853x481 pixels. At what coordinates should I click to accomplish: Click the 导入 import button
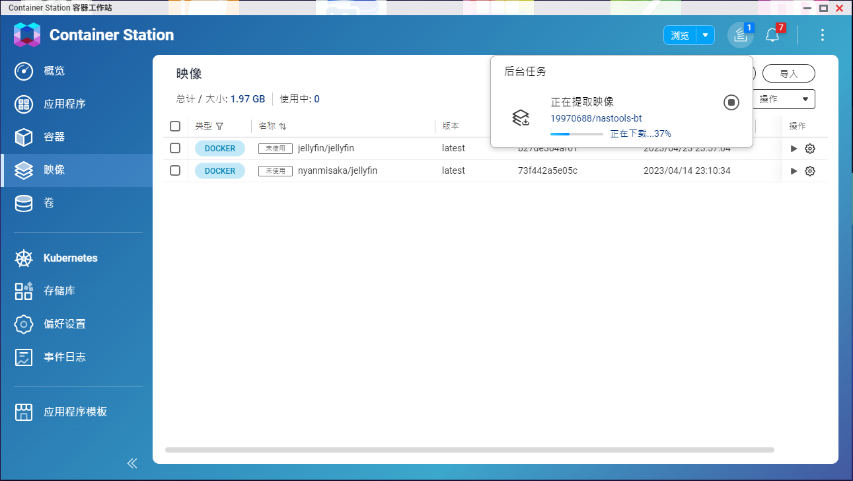tap(789, 73)
